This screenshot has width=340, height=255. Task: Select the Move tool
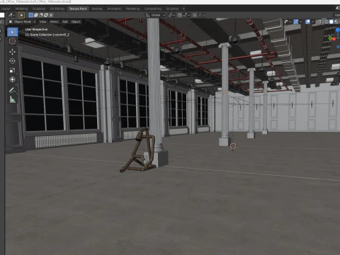click(x=12, y=52)
